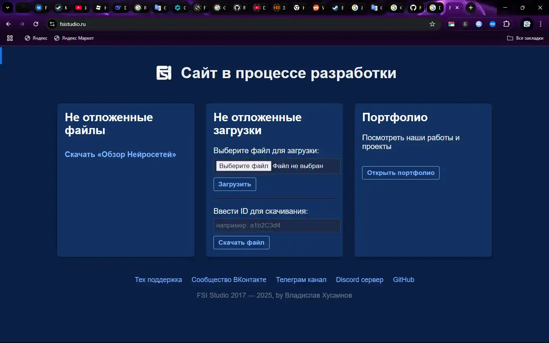Open the Chrome three-dot menu
Screen dimensions: 549x343
pyautogui.click(x=541, y=24)
